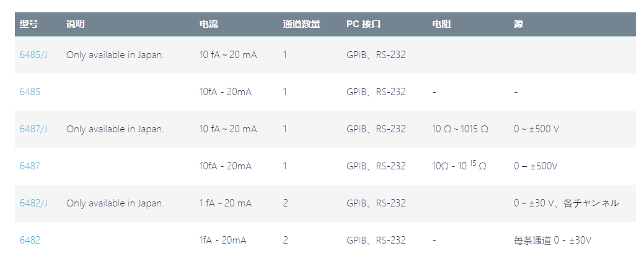
Task: Click the 6485/J row description text
Action: click(115, 55)
